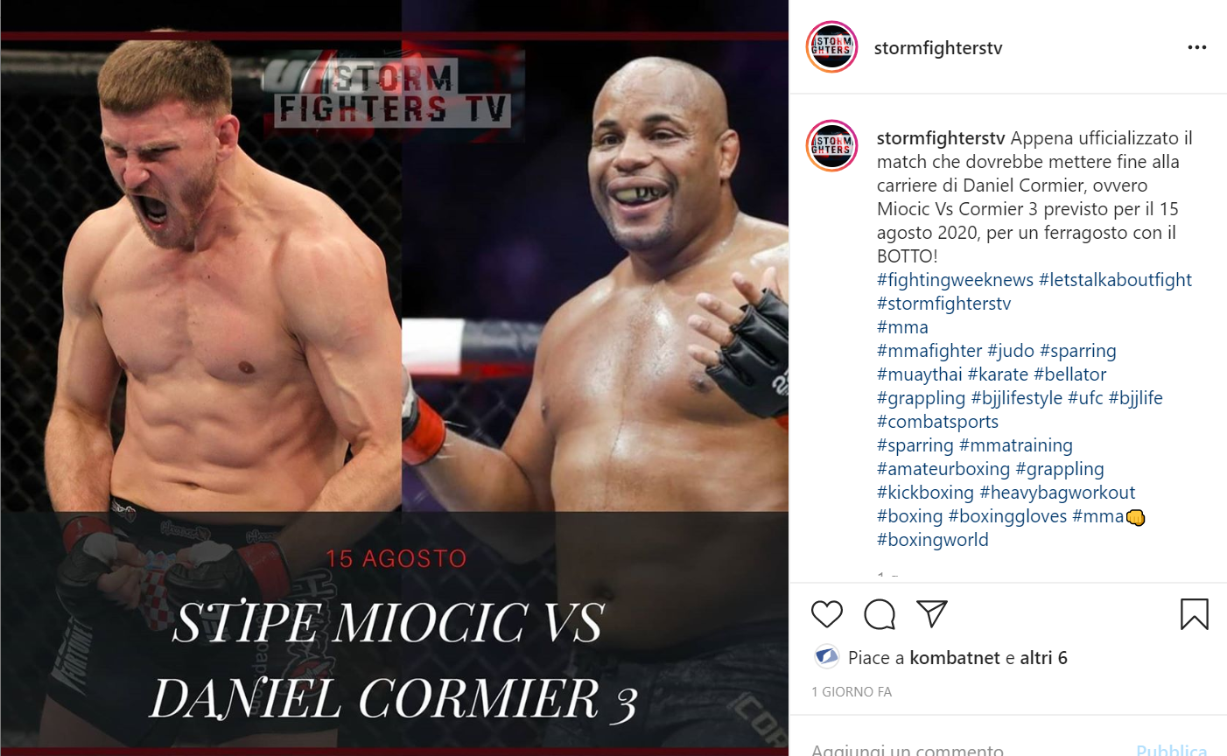Open the #bellator hashtag link
This screenshot has height=756, width=1227.
click(1069, 374)
